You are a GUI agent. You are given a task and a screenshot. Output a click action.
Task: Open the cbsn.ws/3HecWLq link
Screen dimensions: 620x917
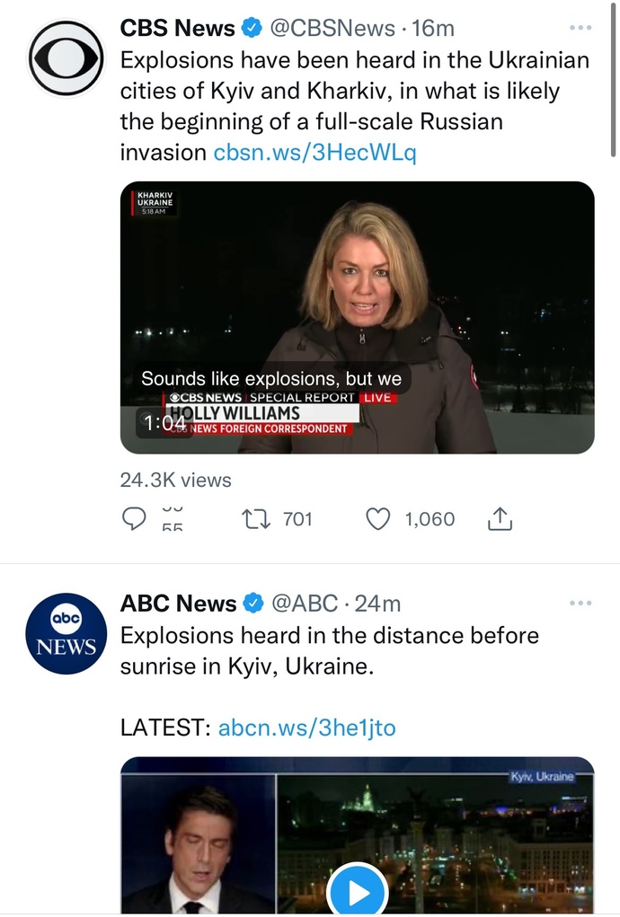click(x=314, y=152)
